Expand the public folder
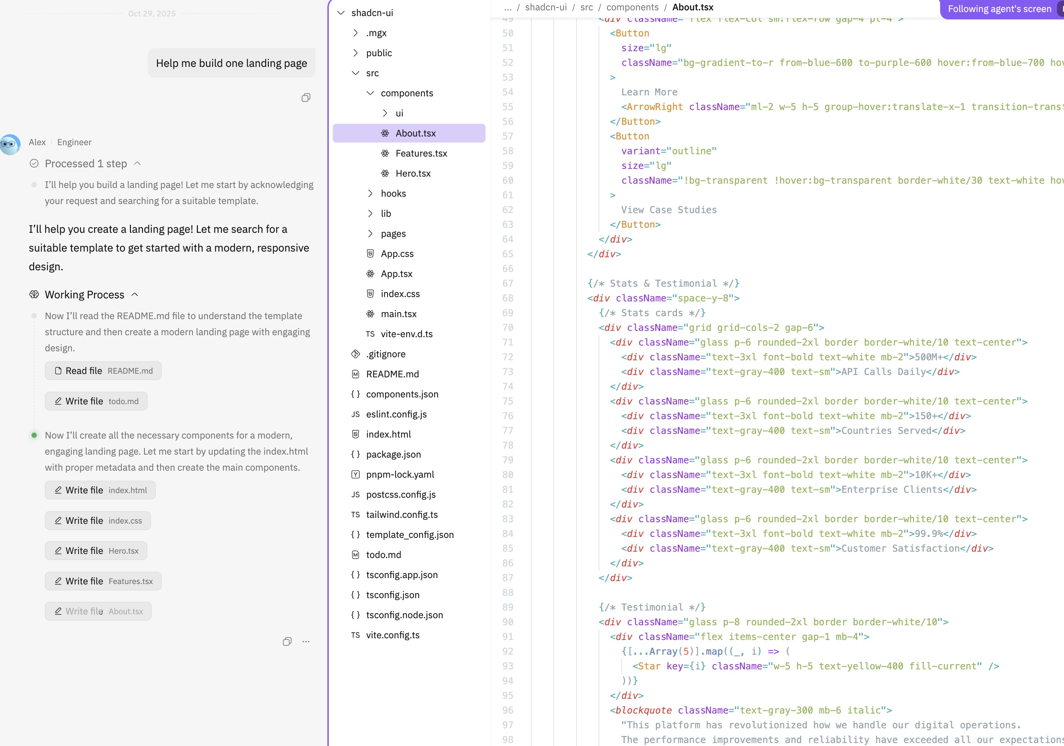Screen dimensions: 1064x746 coord(356,53)
